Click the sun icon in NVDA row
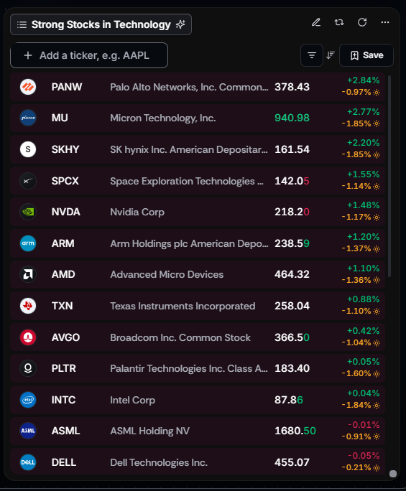The image size is (406, 491). click(x=377, y=218)
